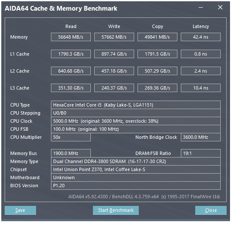Select L1 Cache Copy 1791.5 GB/s
Screen dimensions: 233x225
coord(157,54)
